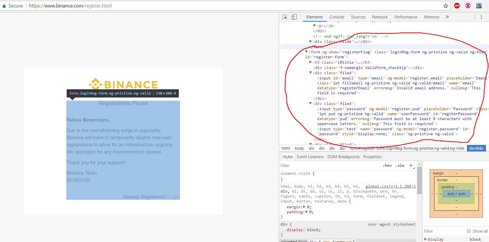Viewport: 489px width, 242px height.
Task: Open the global.css source link
Action: click(391, 186)
